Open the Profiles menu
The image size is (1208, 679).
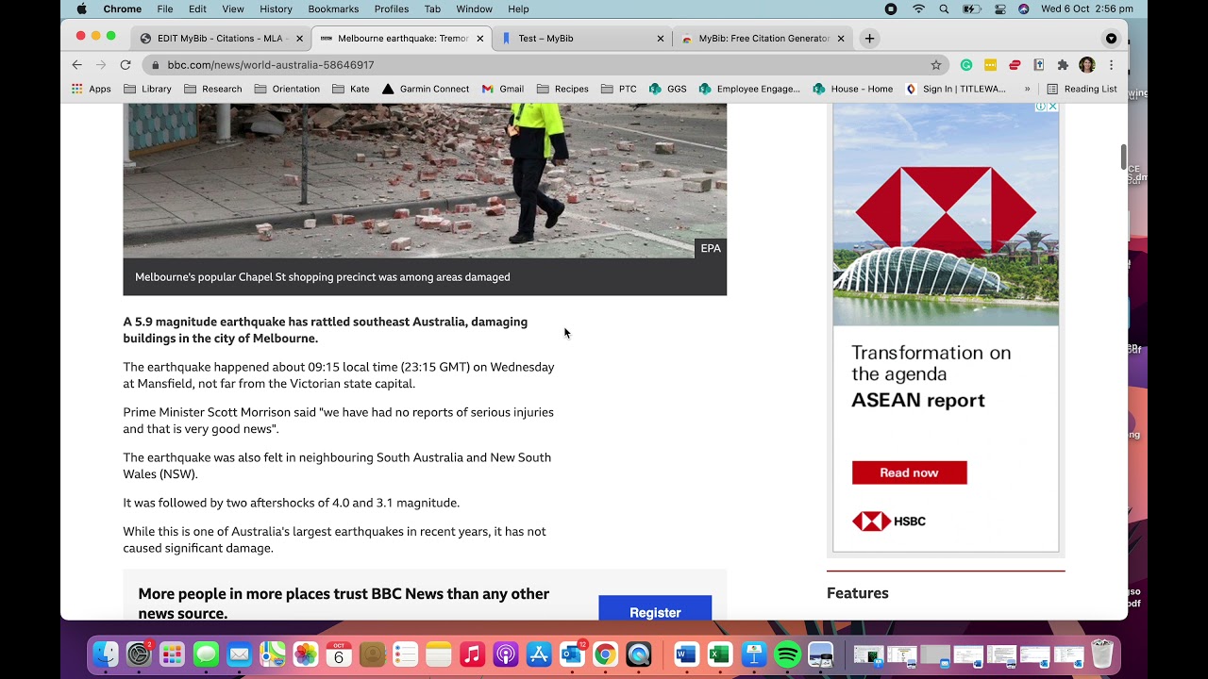392,9
